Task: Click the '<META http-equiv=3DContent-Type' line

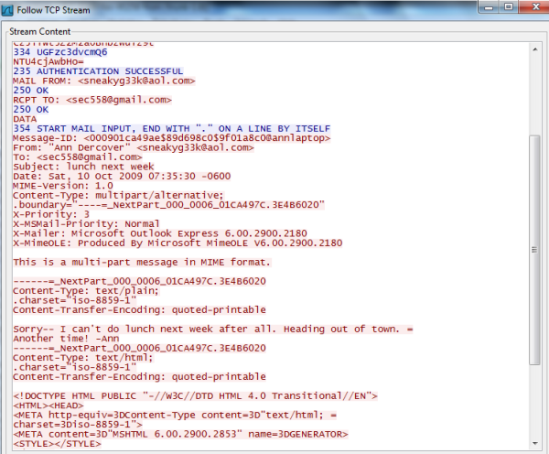Action: pyautogui.click(x=175, y=416)
